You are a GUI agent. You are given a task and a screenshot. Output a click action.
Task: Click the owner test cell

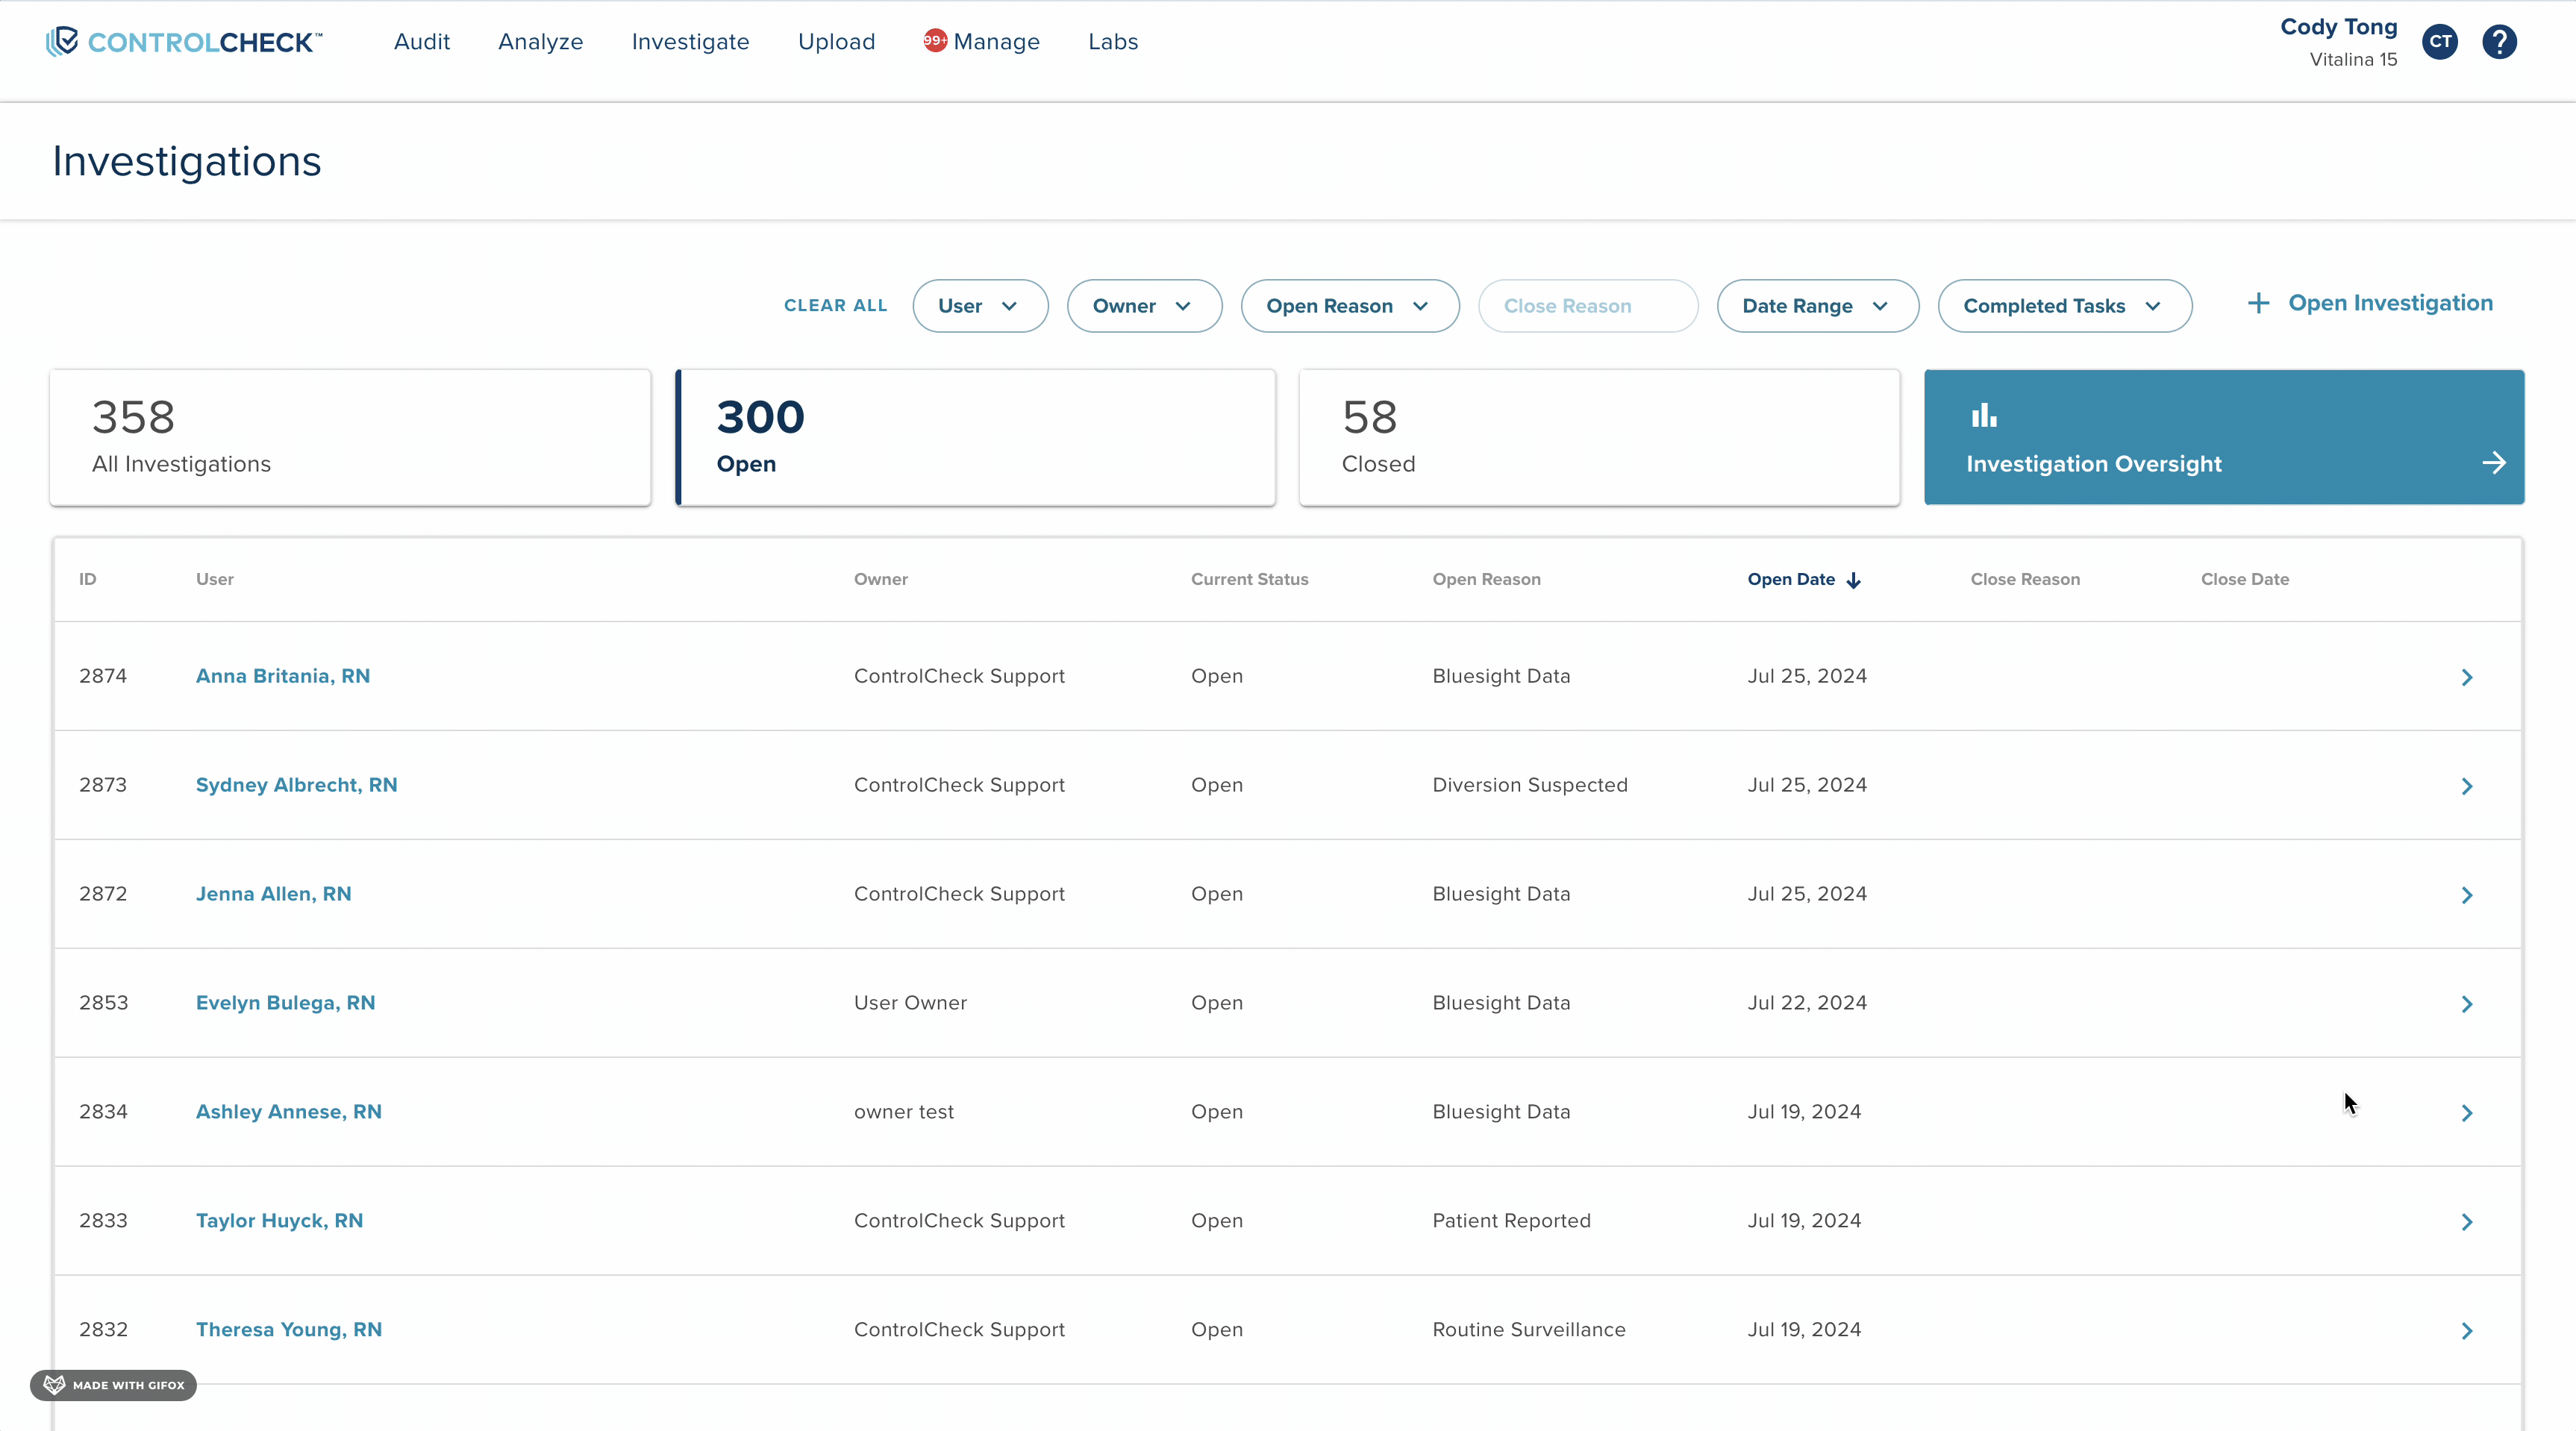(x=903, y=1112)
